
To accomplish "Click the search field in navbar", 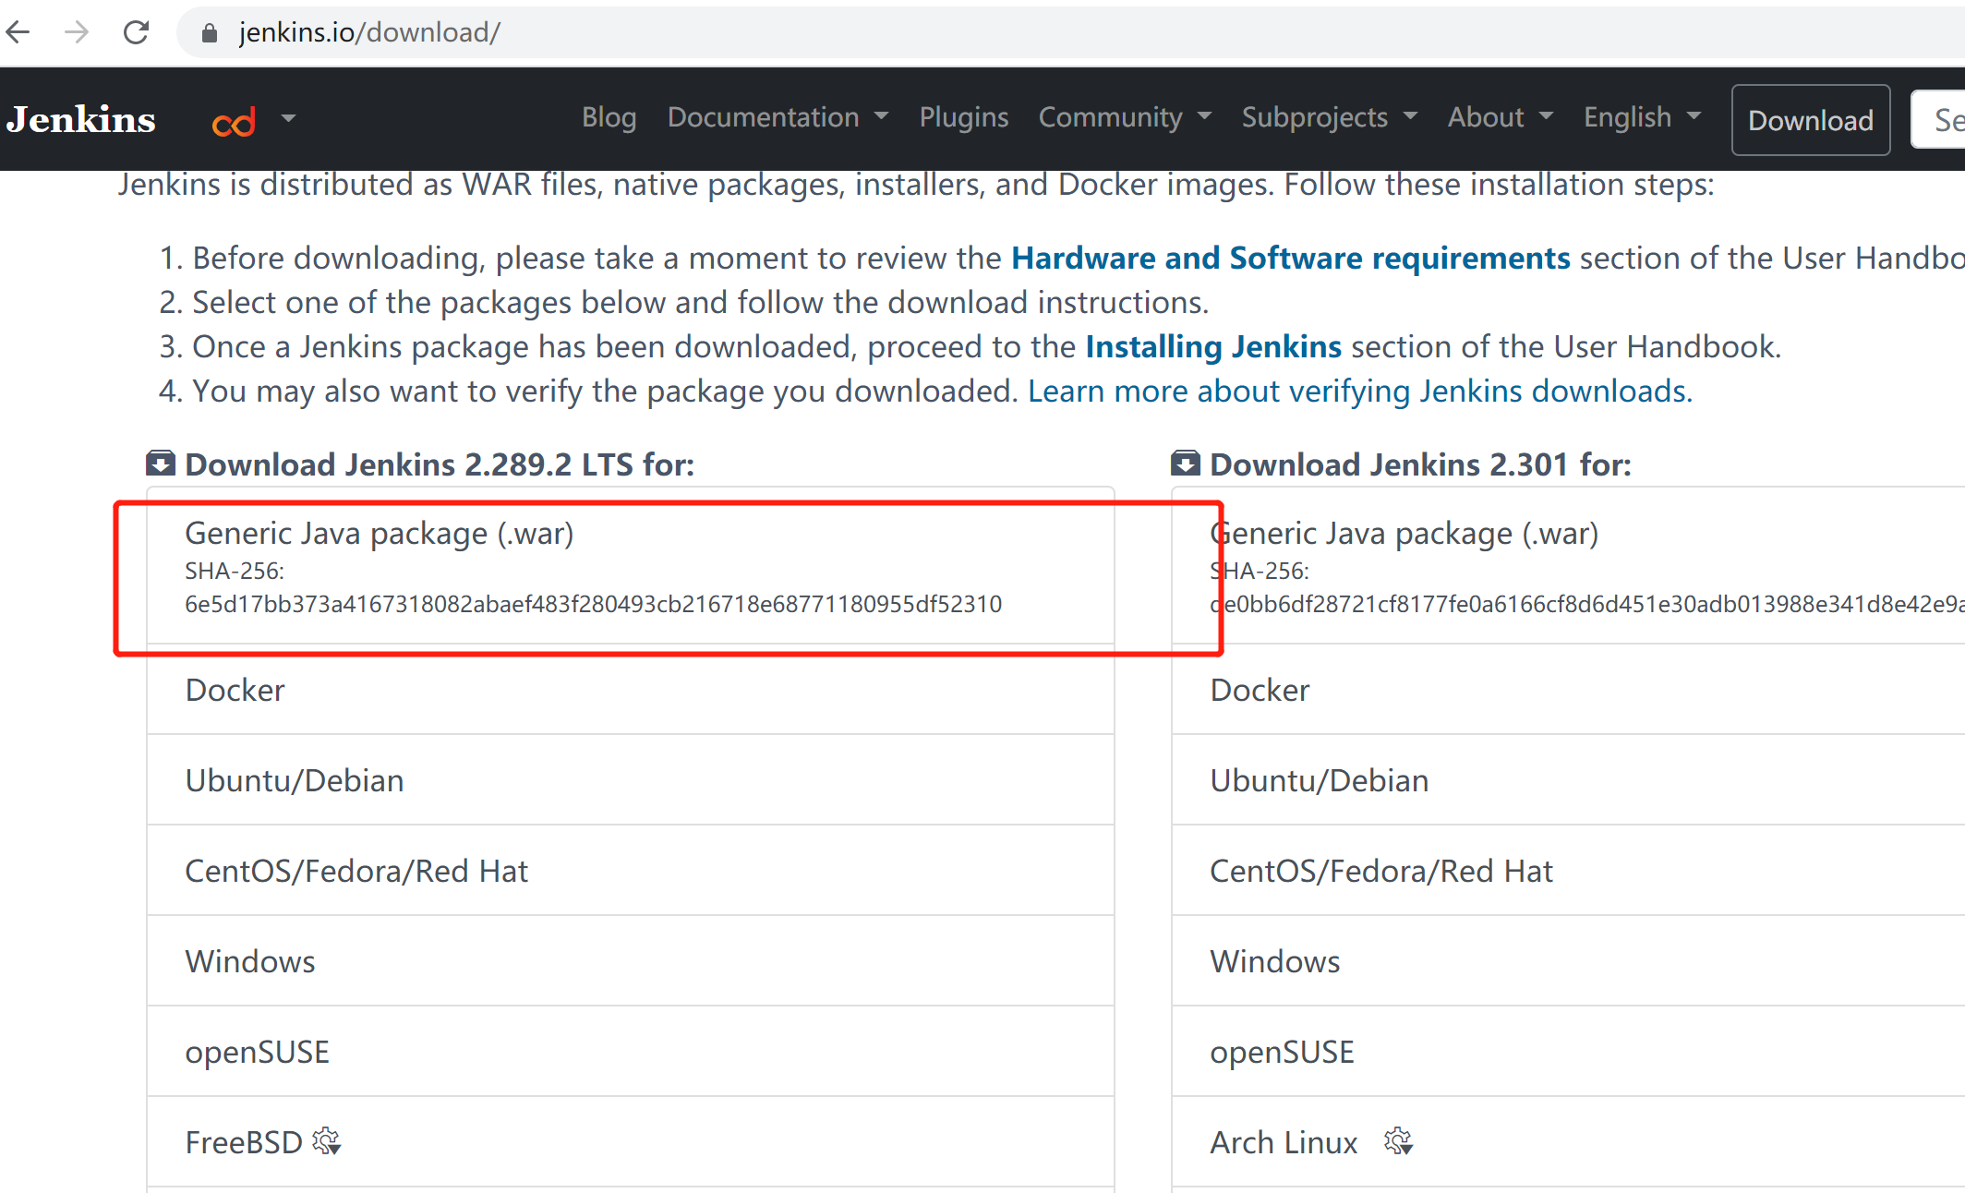I will (1939, 120).
